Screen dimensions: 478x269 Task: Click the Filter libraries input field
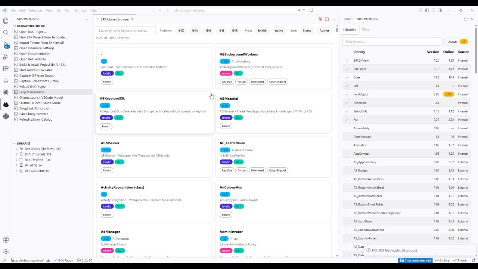(392, 42)
